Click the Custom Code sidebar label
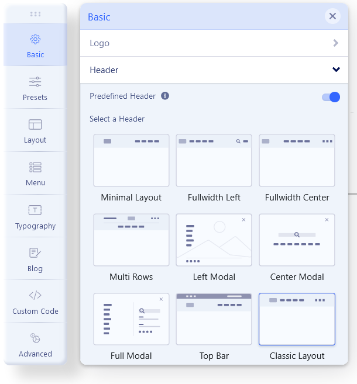This screenshot has height=384, width=357. click(x=35, y=312)
